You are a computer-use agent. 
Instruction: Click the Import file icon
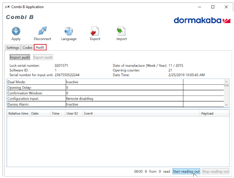[x=121, y=31]
